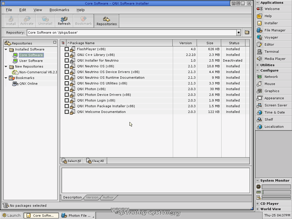Viewport: 292px width, 219px height.
Task: Select QNX Online bookmark
Action: [x=28, y=84]
